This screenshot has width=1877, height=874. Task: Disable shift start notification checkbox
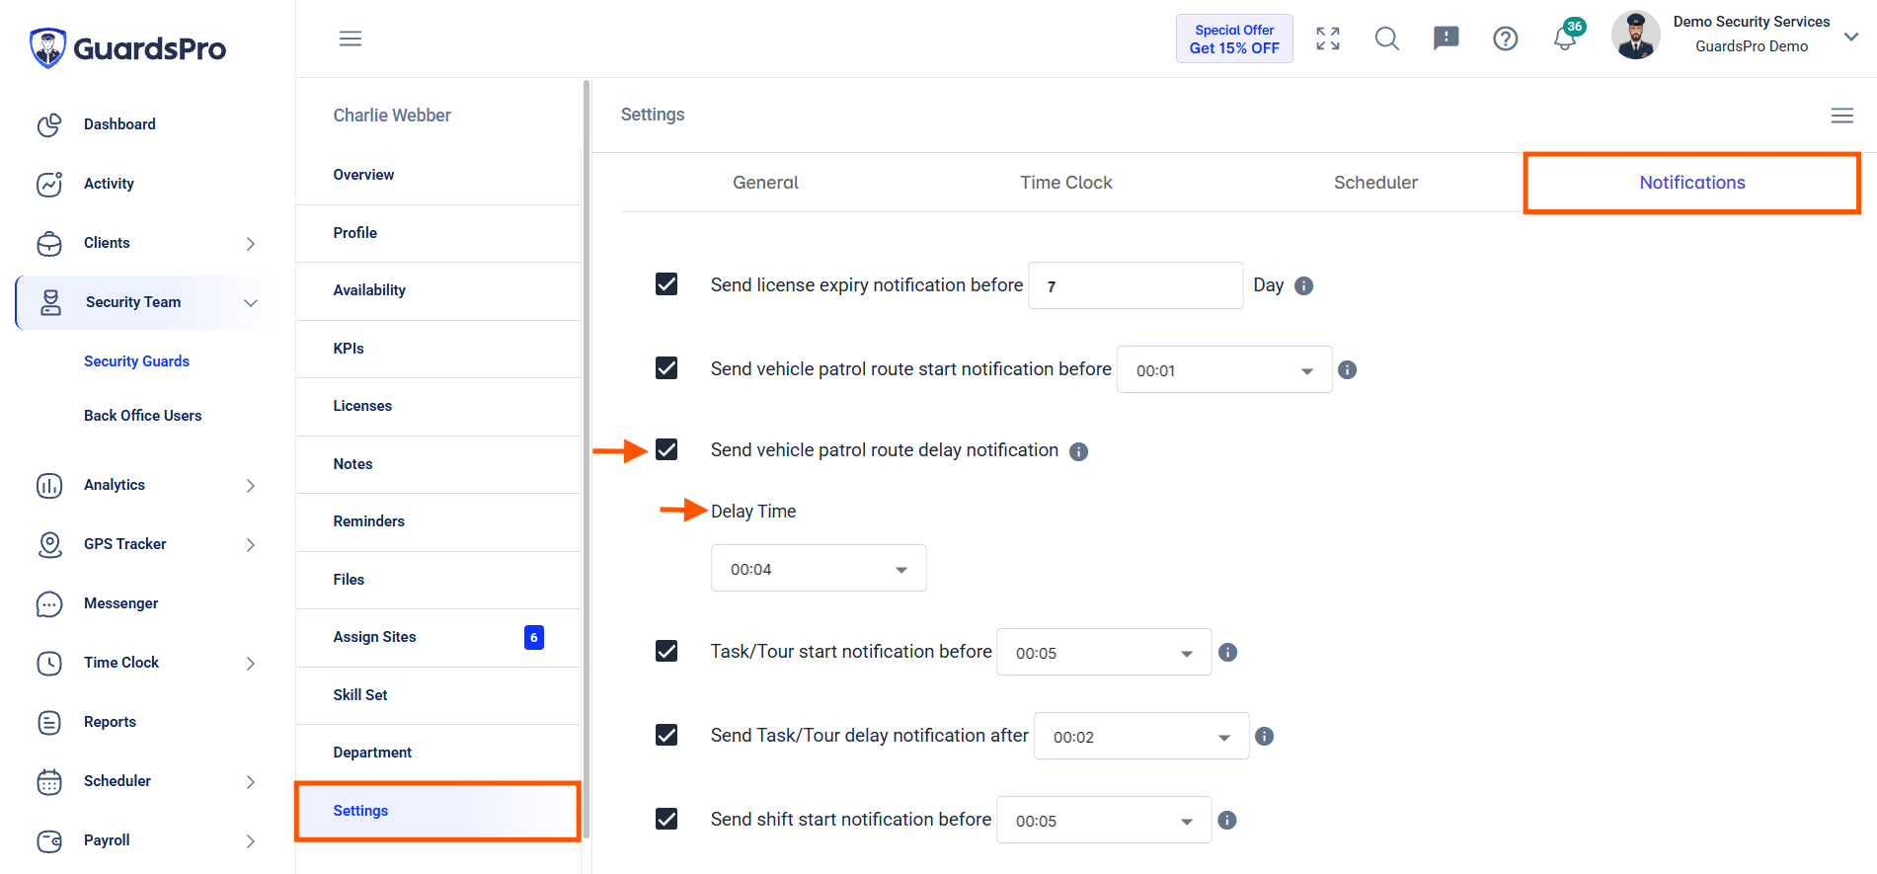[666, 819]
